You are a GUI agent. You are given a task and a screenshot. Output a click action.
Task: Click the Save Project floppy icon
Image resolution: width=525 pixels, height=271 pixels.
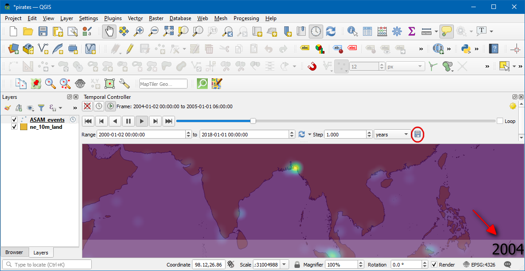43,31
